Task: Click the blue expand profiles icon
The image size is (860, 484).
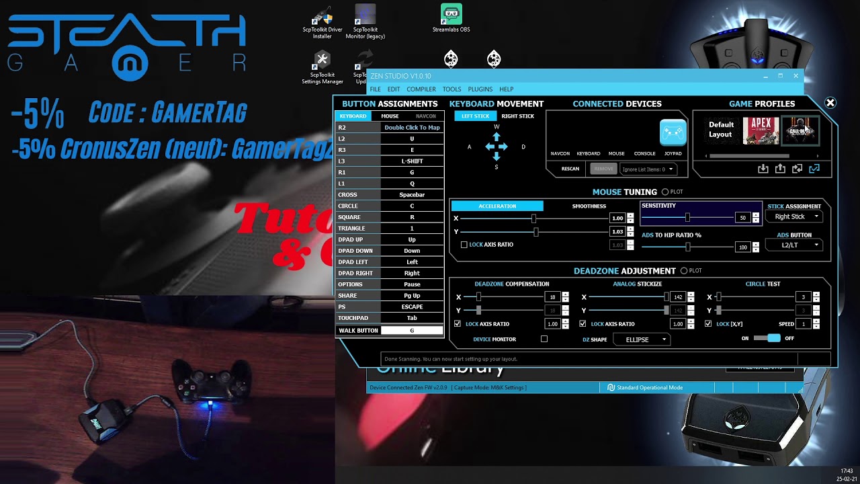Action: [814, 169]
